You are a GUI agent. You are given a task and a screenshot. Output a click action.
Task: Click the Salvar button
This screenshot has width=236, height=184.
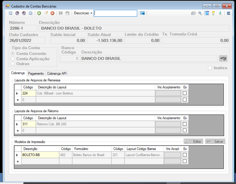[x=215, y=142]
